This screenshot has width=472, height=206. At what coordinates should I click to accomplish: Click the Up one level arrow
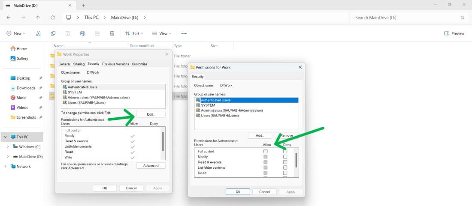coord(38,18)
